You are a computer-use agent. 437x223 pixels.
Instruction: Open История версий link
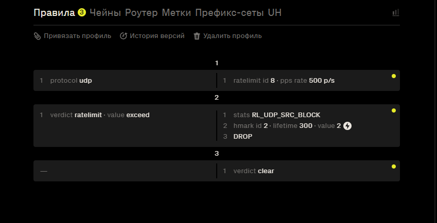click(x=152, y=36)
